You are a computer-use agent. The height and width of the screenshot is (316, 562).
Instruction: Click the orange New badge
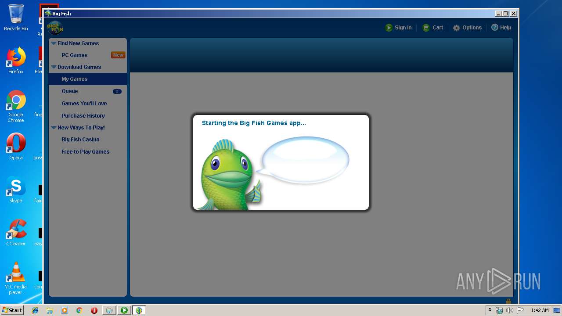coord(118,55)
